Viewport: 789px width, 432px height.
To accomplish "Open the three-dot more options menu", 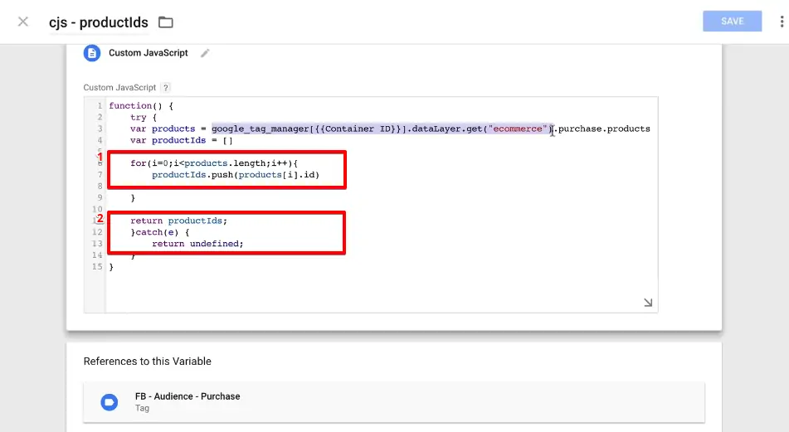I will (782, 22).
